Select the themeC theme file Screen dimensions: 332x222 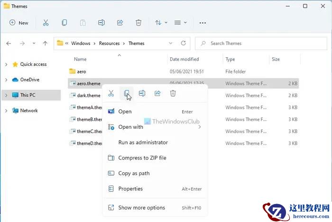[89, 132]
